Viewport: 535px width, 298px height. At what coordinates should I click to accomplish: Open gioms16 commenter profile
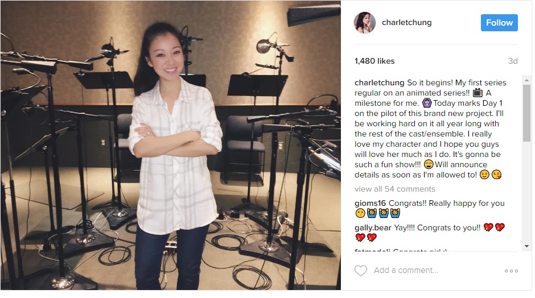pos(370,203)
